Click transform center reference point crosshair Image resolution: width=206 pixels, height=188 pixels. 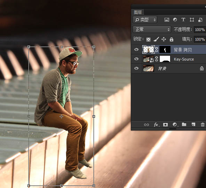coord(61,116)
